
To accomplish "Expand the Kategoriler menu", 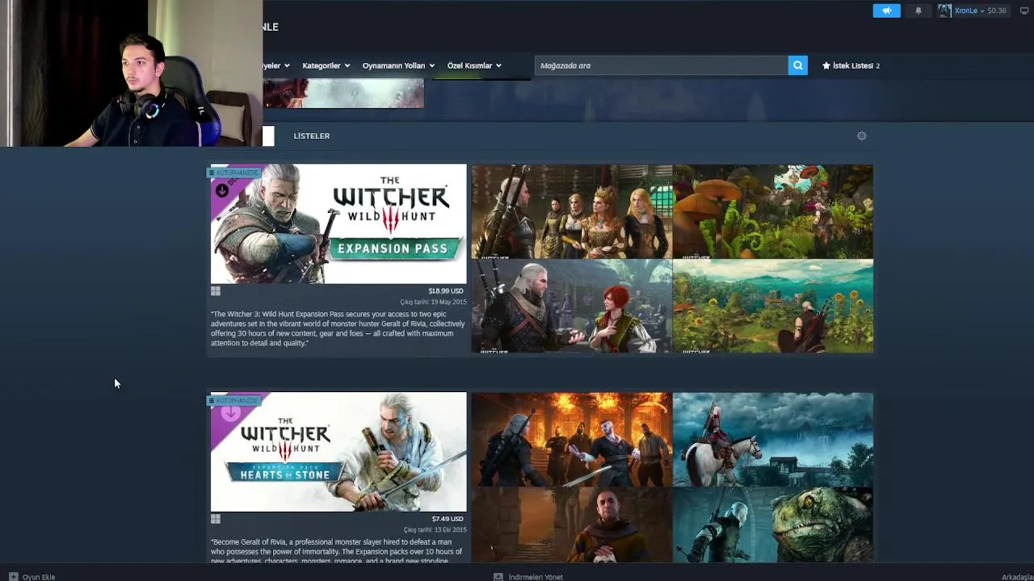I will 326,65.
